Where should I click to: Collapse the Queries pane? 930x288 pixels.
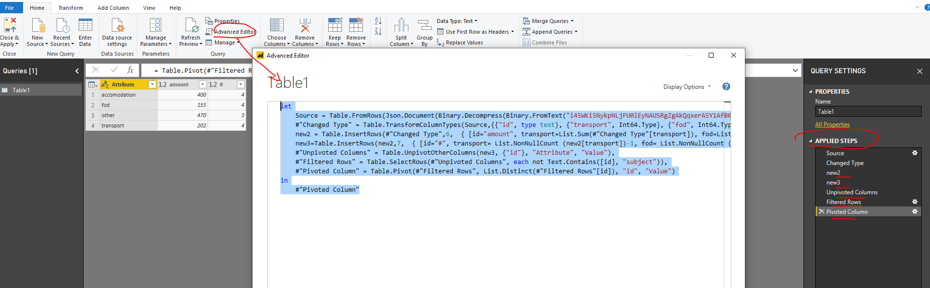77,71
